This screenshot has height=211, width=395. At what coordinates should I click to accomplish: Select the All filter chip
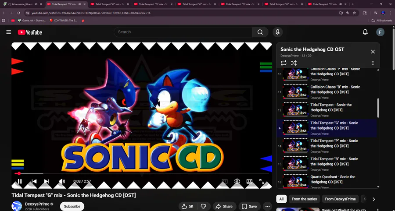pos(281,199)
